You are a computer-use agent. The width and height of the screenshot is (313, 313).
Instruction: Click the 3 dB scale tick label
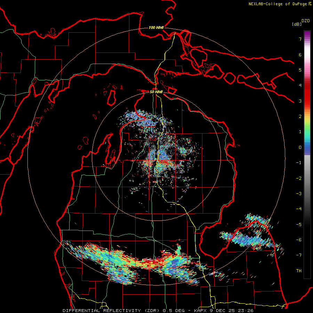click(300, 101)
